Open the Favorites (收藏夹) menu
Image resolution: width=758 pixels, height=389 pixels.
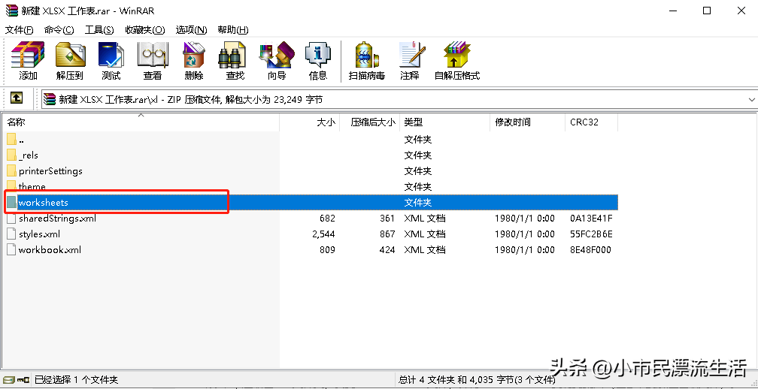(x=145, y=30)
